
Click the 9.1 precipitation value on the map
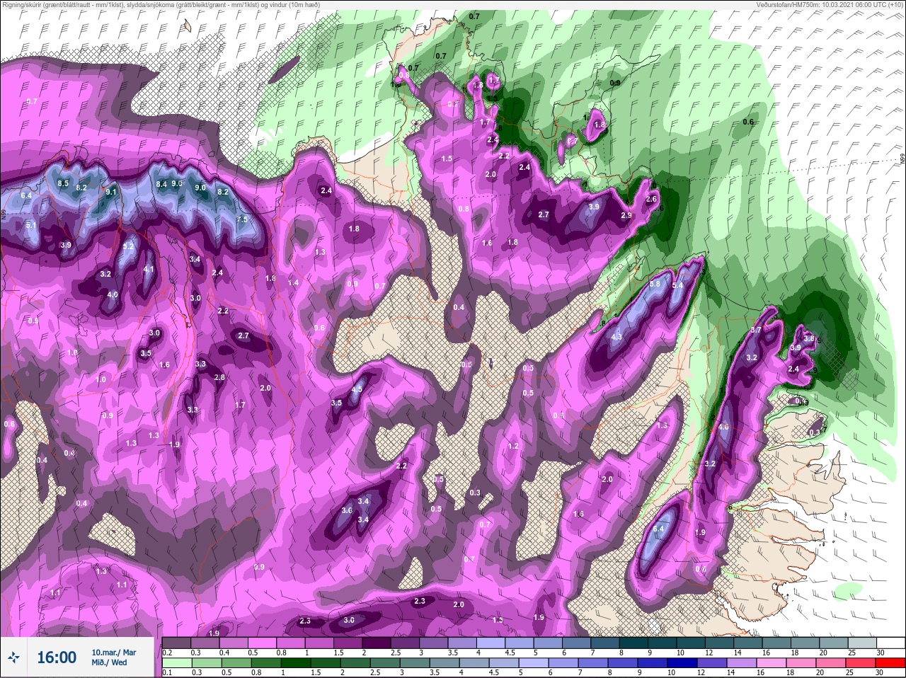[110, 192]
